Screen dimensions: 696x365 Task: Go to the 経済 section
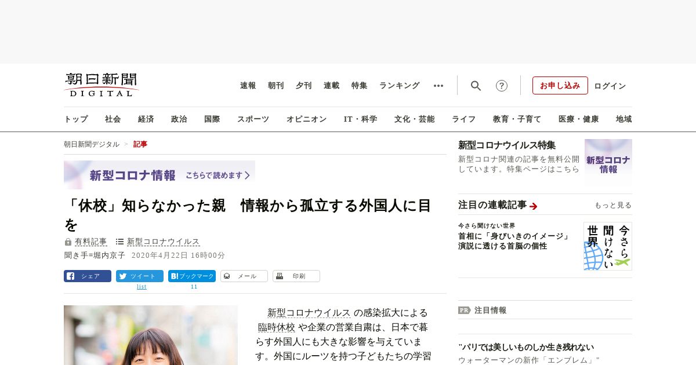pyautogui.click(x=146, y=119)
